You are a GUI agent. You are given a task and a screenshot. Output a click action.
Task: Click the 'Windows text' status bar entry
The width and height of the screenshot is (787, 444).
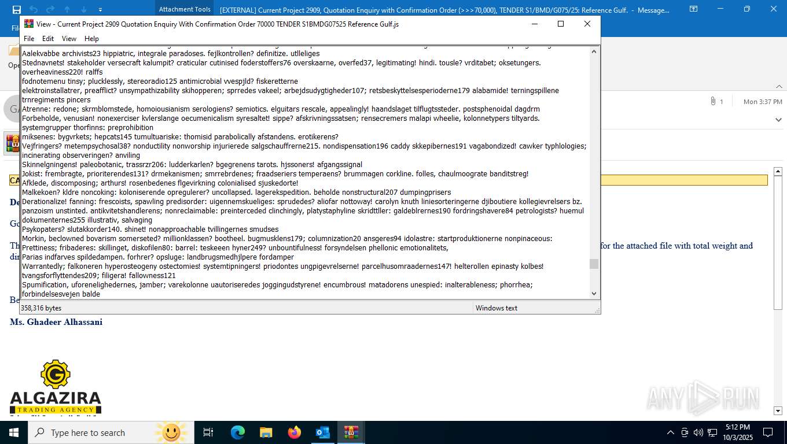[x=497, y=308]
